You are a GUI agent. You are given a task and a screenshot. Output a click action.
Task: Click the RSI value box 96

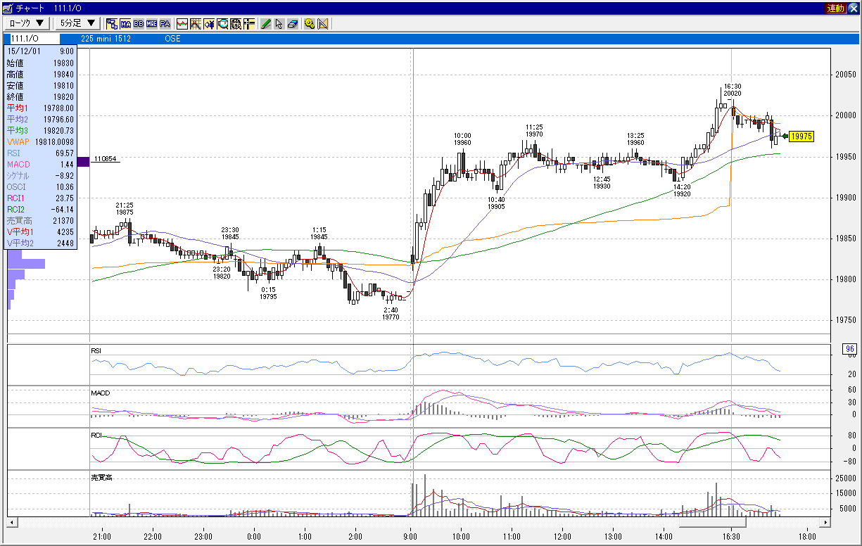tap(849, 349)
